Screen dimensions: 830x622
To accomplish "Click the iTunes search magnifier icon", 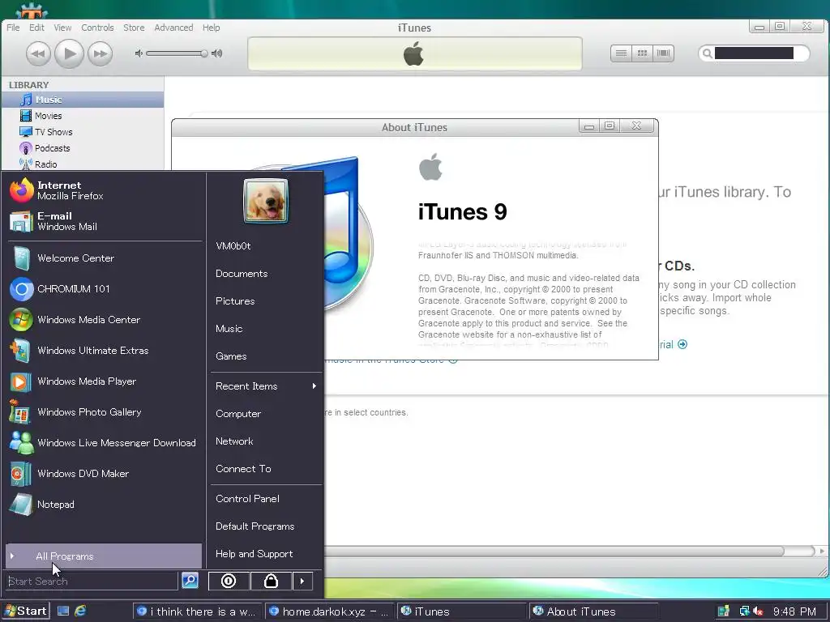I will pos(707,53).
